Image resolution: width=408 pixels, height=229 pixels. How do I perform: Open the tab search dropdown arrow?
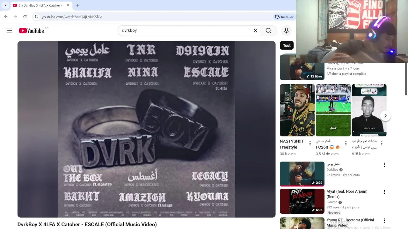tap(5, 5)
